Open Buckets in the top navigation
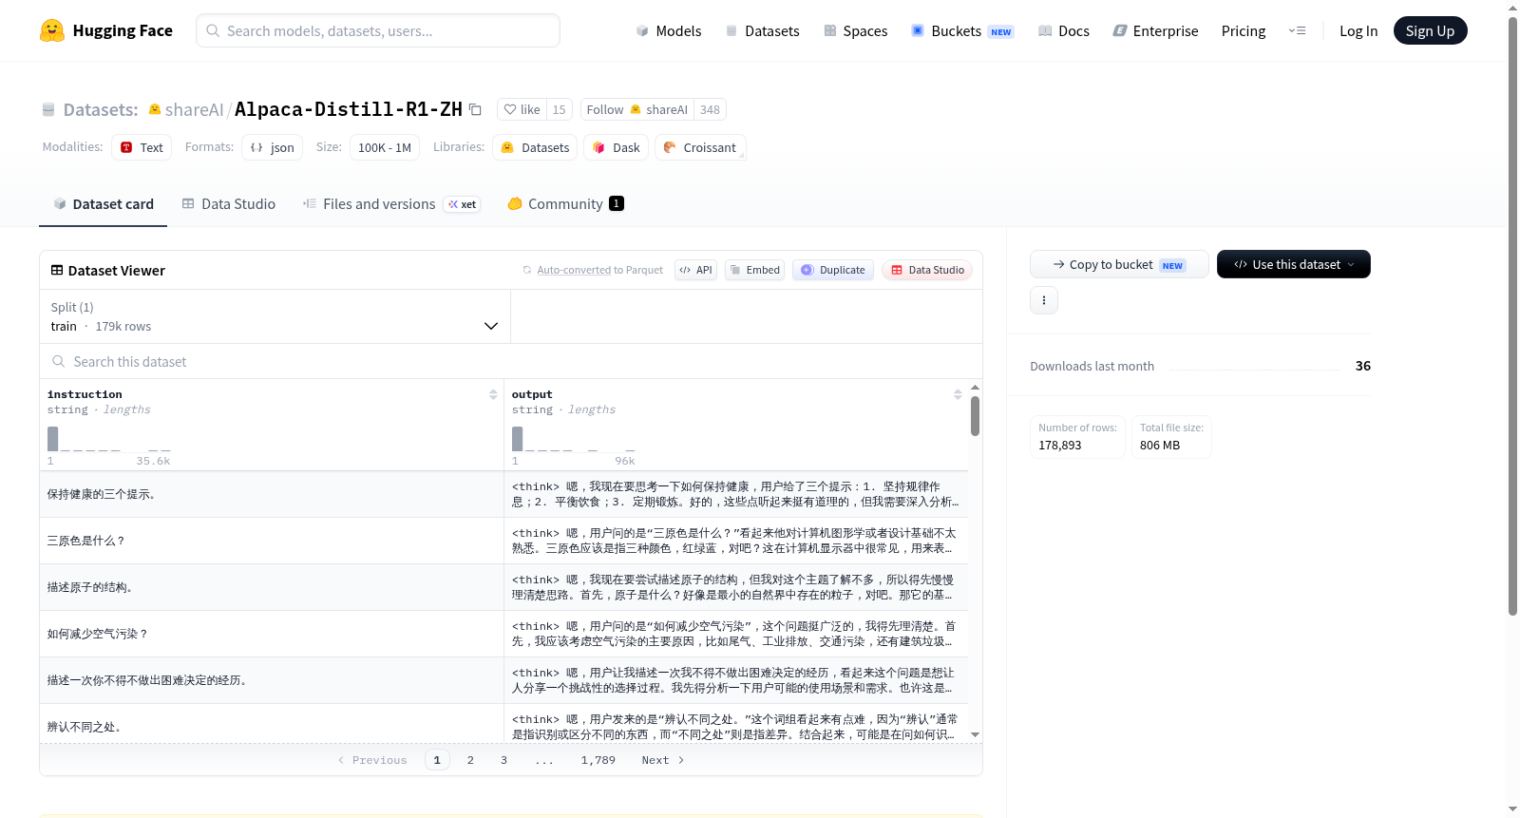 (x=962, y=30)
